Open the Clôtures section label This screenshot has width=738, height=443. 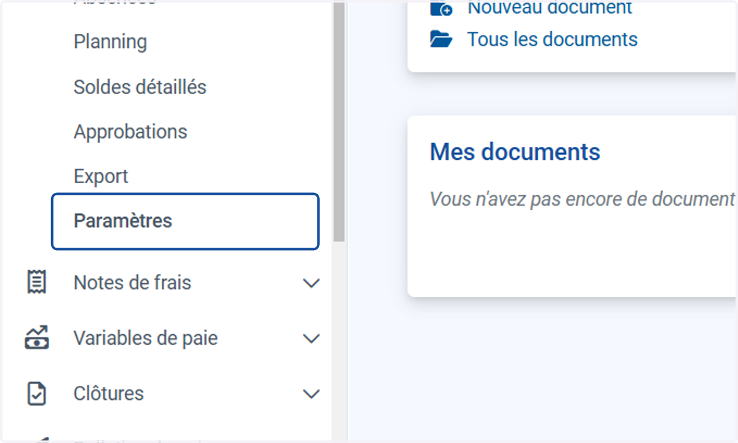pyautogui.click(x=109, y=393)
